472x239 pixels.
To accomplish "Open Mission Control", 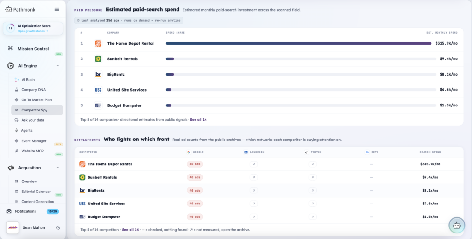I will point(33,49).
